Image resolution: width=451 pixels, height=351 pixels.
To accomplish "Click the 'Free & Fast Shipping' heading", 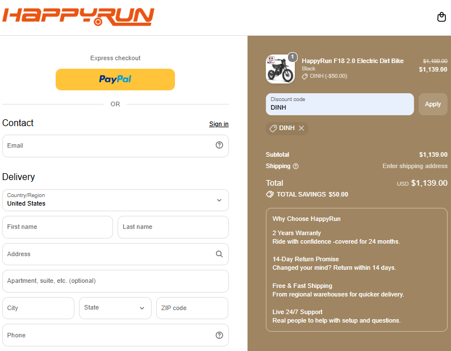I will [302, 286].
